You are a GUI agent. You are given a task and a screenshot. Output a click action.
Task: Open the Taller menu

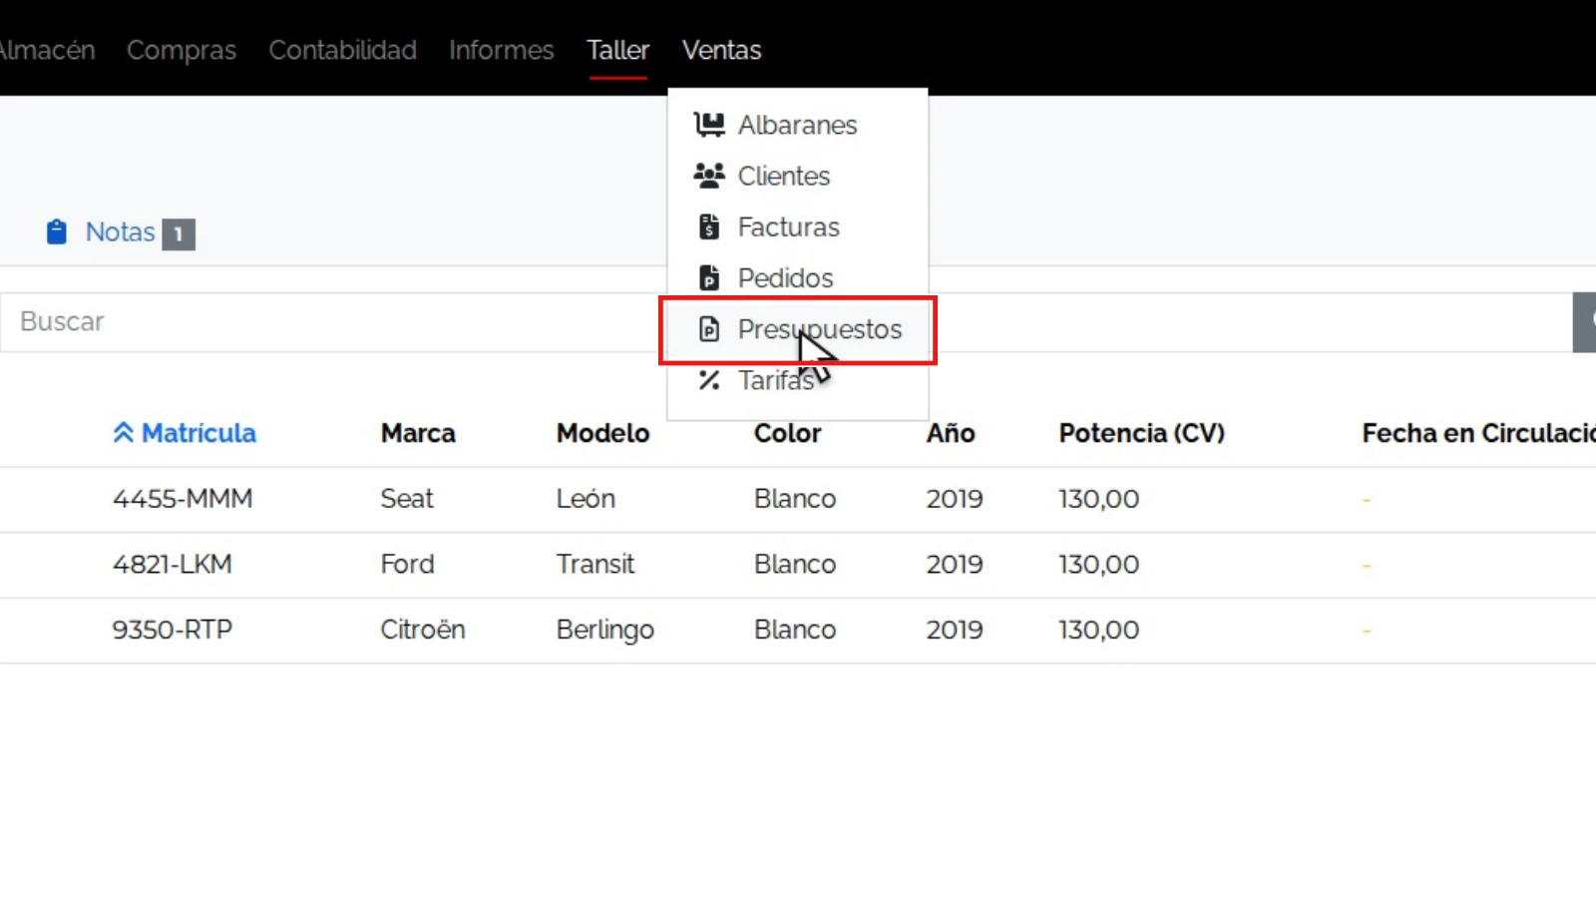618,50
